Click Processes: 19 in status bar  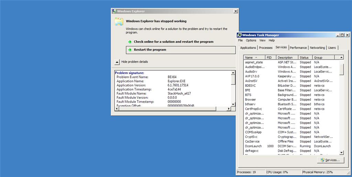[x=246, y=172]
